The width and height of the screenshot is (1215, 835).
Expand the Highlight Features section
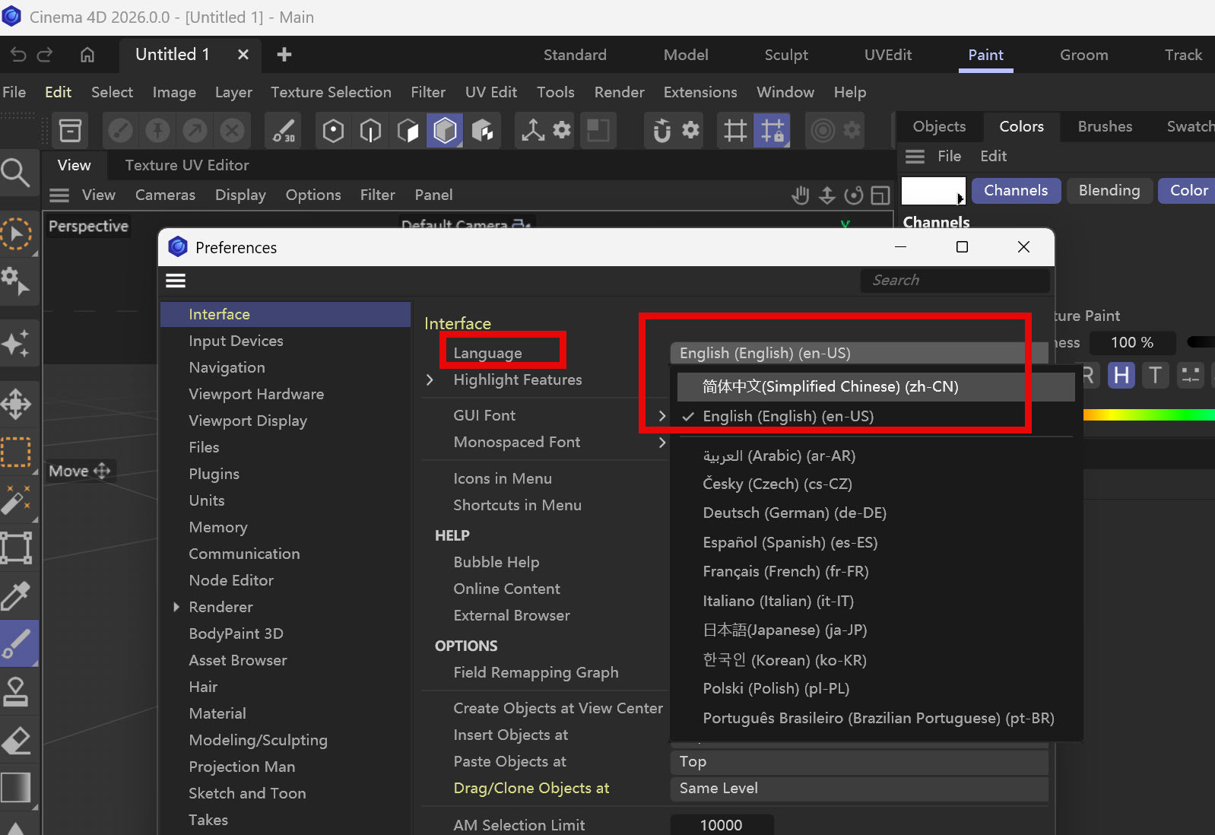point(430,379)
